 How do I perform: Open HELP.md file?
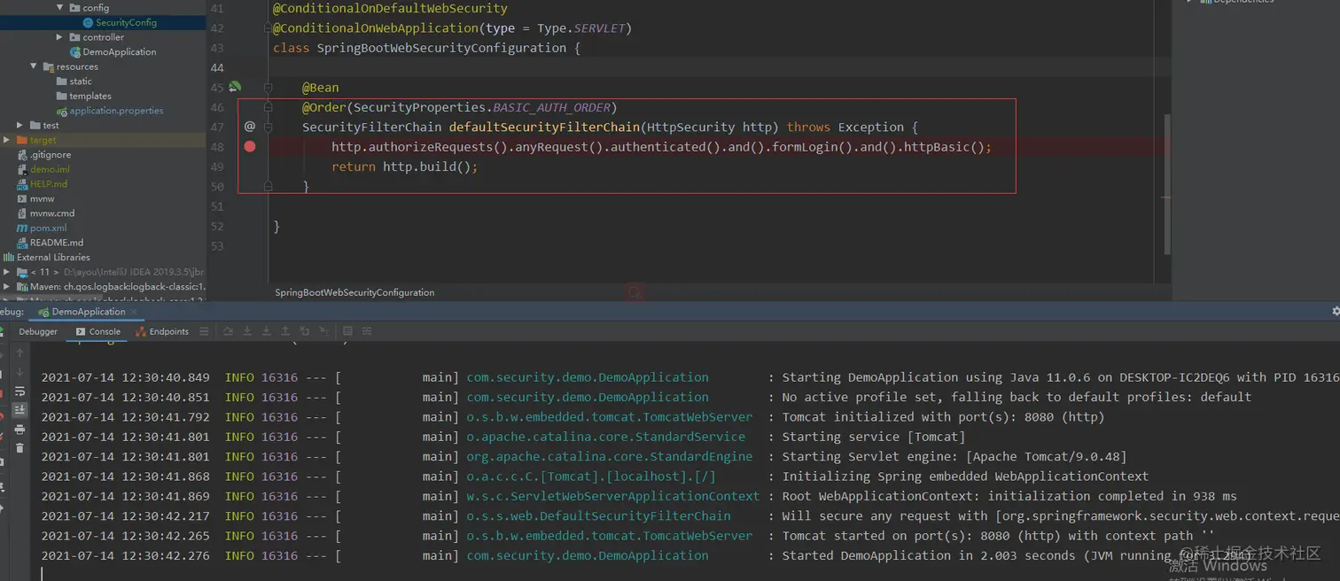[42, 184]
